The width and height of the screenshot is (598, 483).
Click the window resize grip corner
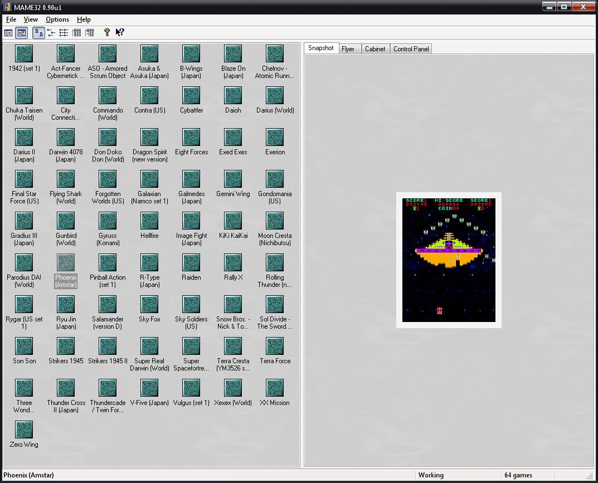pyautogui.click(x=590, y=476)
